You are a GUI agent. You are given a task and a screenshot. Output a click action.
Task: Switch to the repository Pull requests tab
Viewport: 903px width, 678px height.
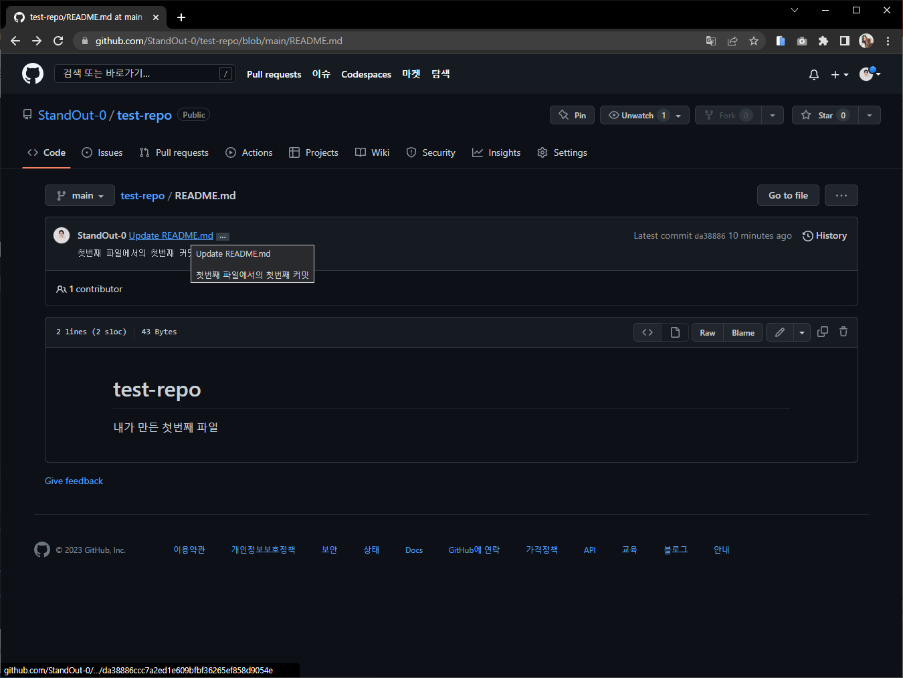(174, 152)
